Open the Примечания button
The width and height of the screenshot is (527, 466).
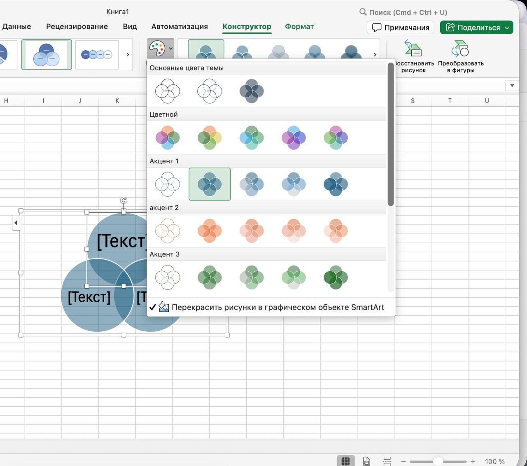[x=401, y=28]
